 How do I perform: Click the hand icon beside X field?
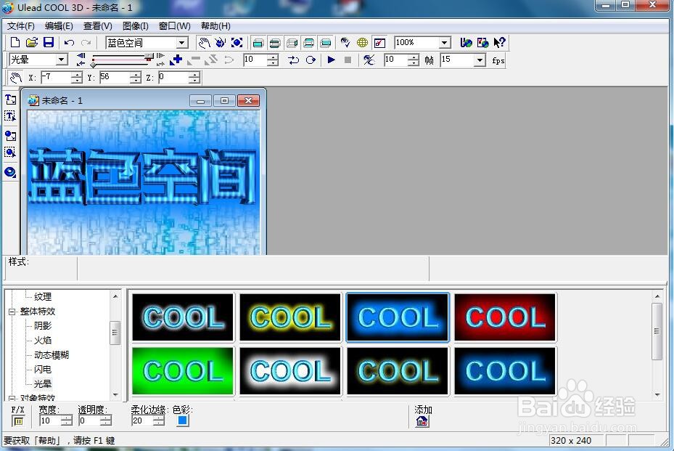[x=16, y=78]
